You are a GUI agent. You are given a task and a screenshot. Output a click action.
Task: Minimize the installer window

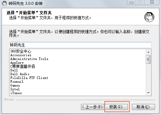pos(132,2)
